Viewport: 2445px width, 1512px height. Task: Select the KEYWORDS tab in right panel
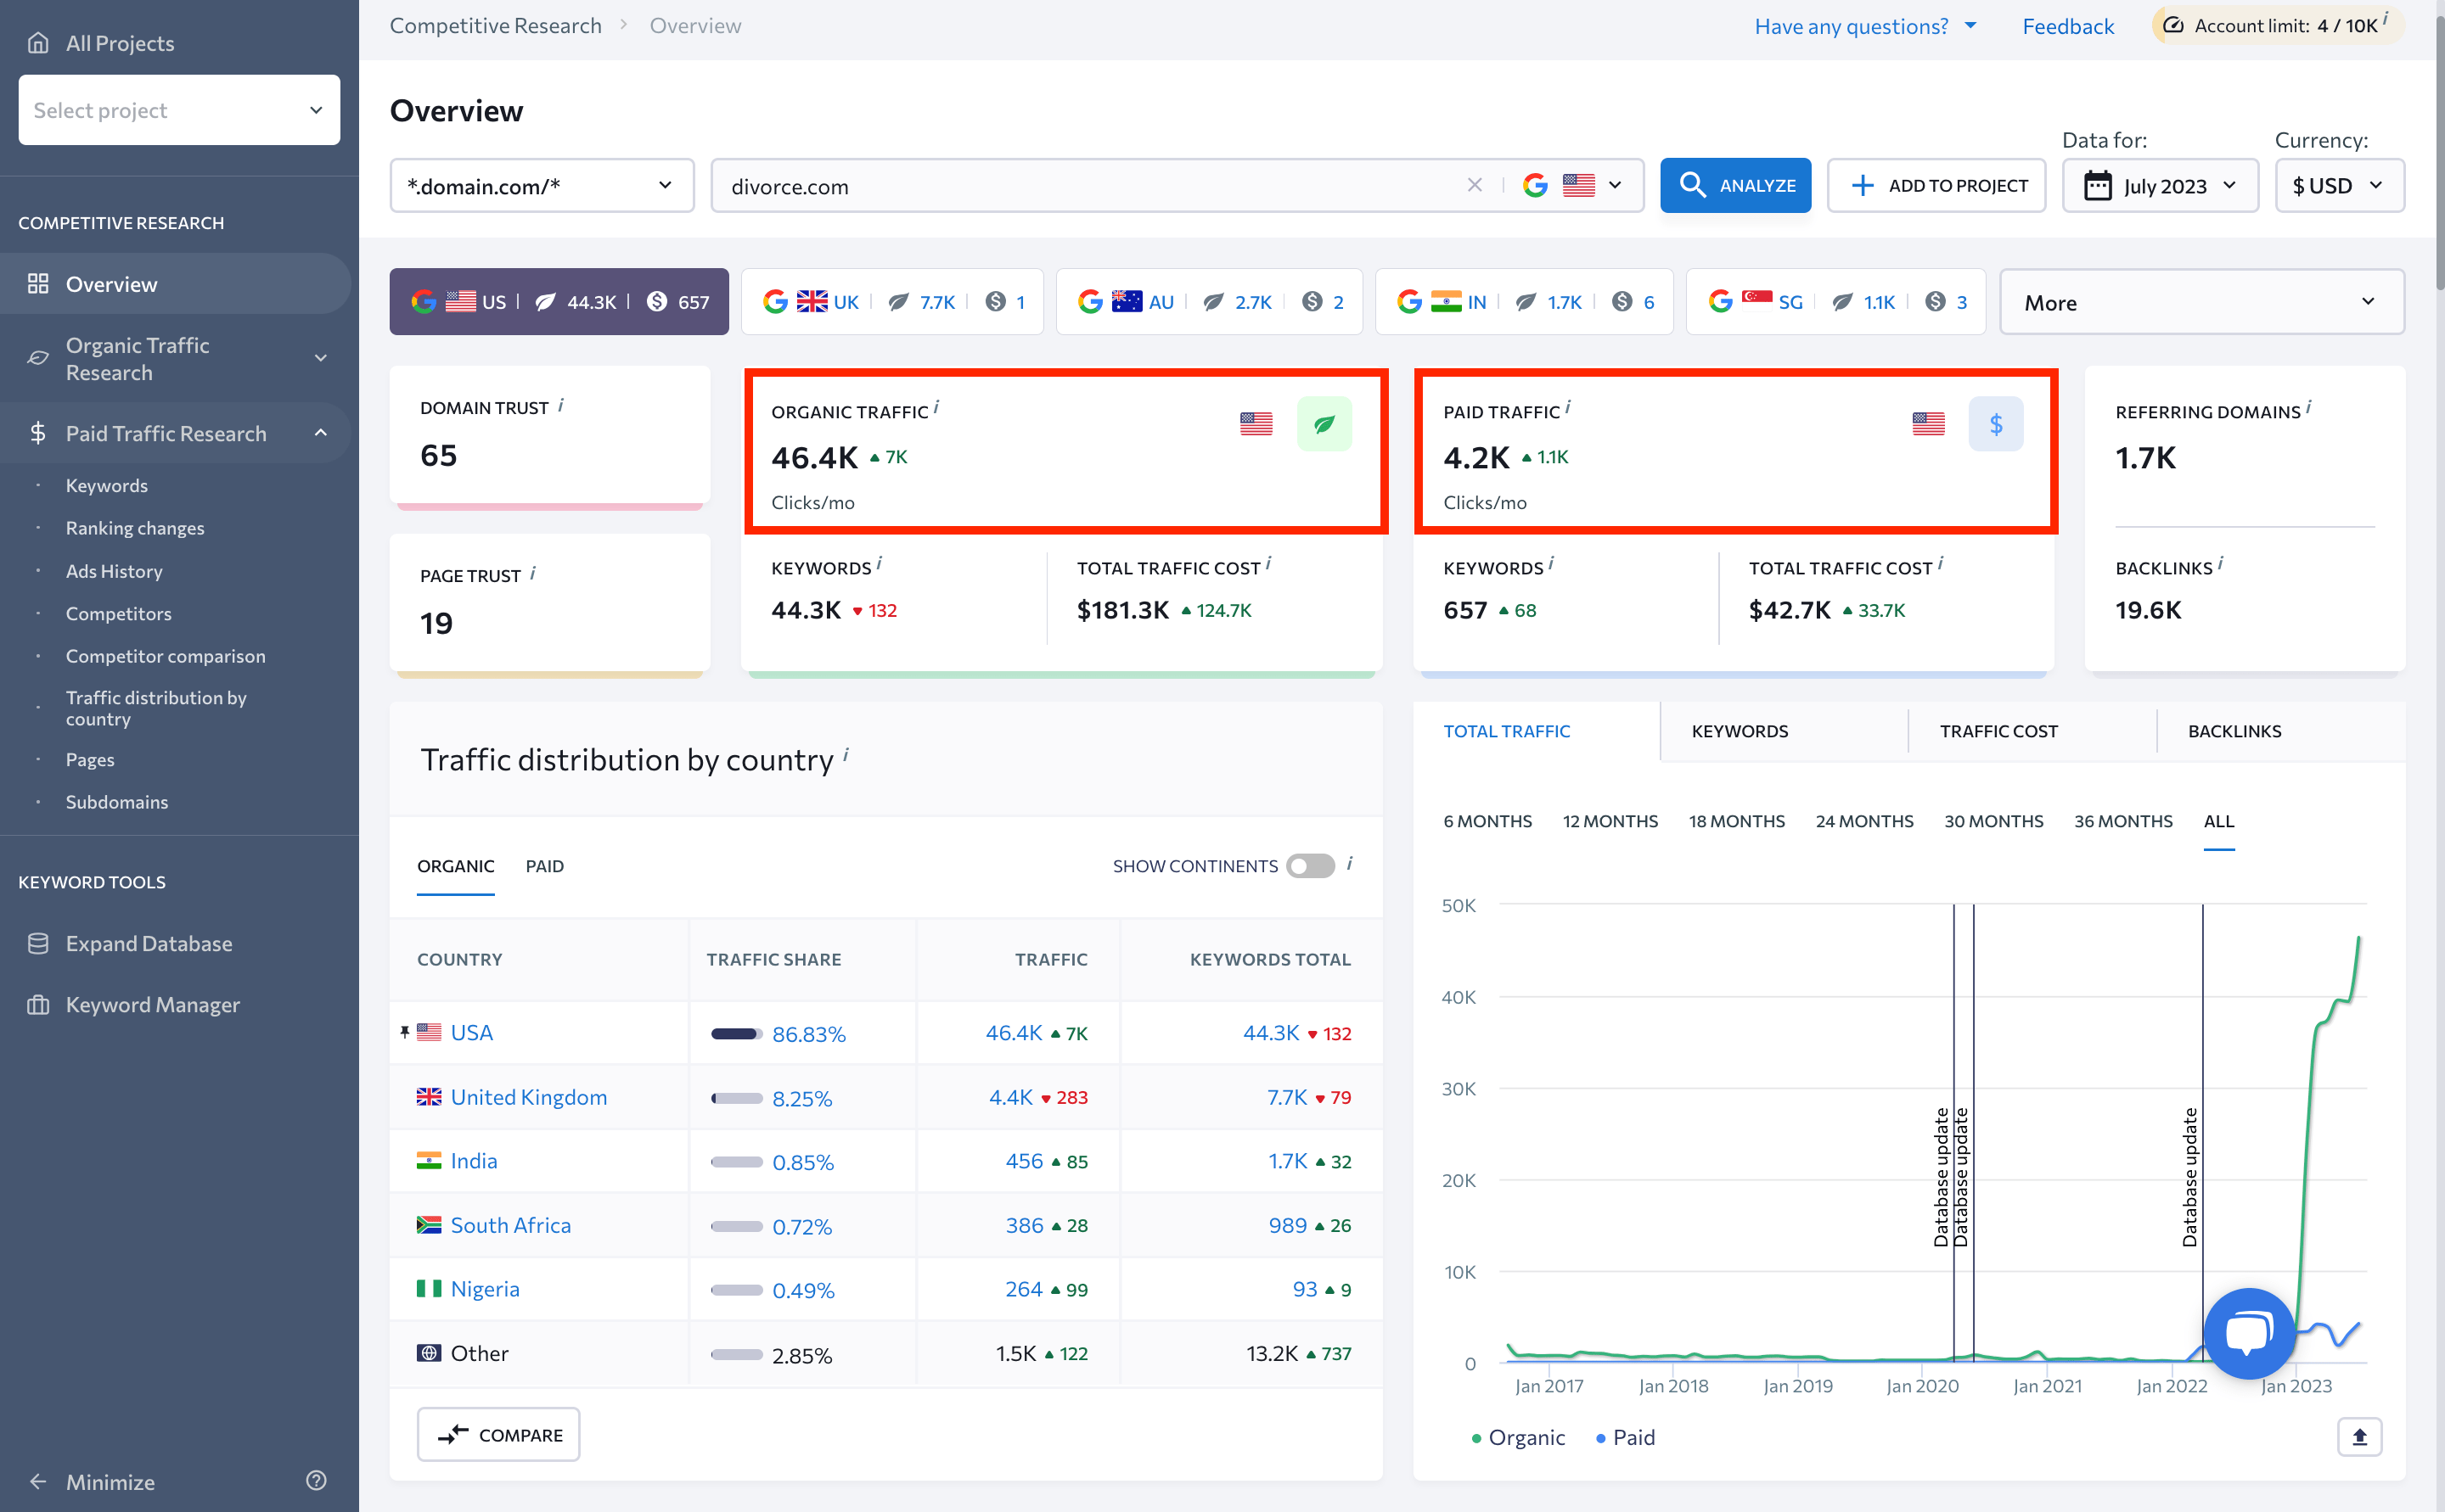pos(1738,730)
